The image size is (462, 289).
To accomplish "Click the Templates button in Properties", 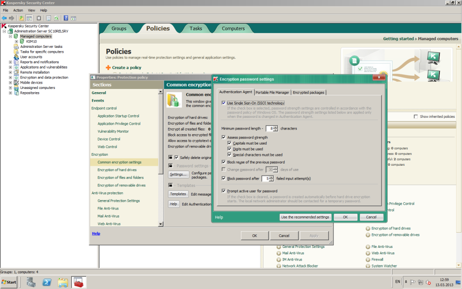I will pos(178,194).
